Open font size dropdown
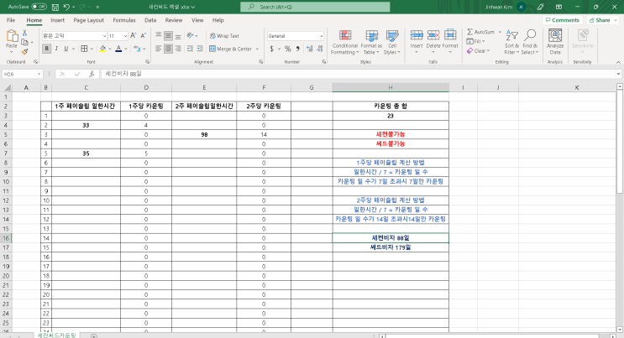Image resolution: width=624 pixels, height=338 pixels. point(125,36)
